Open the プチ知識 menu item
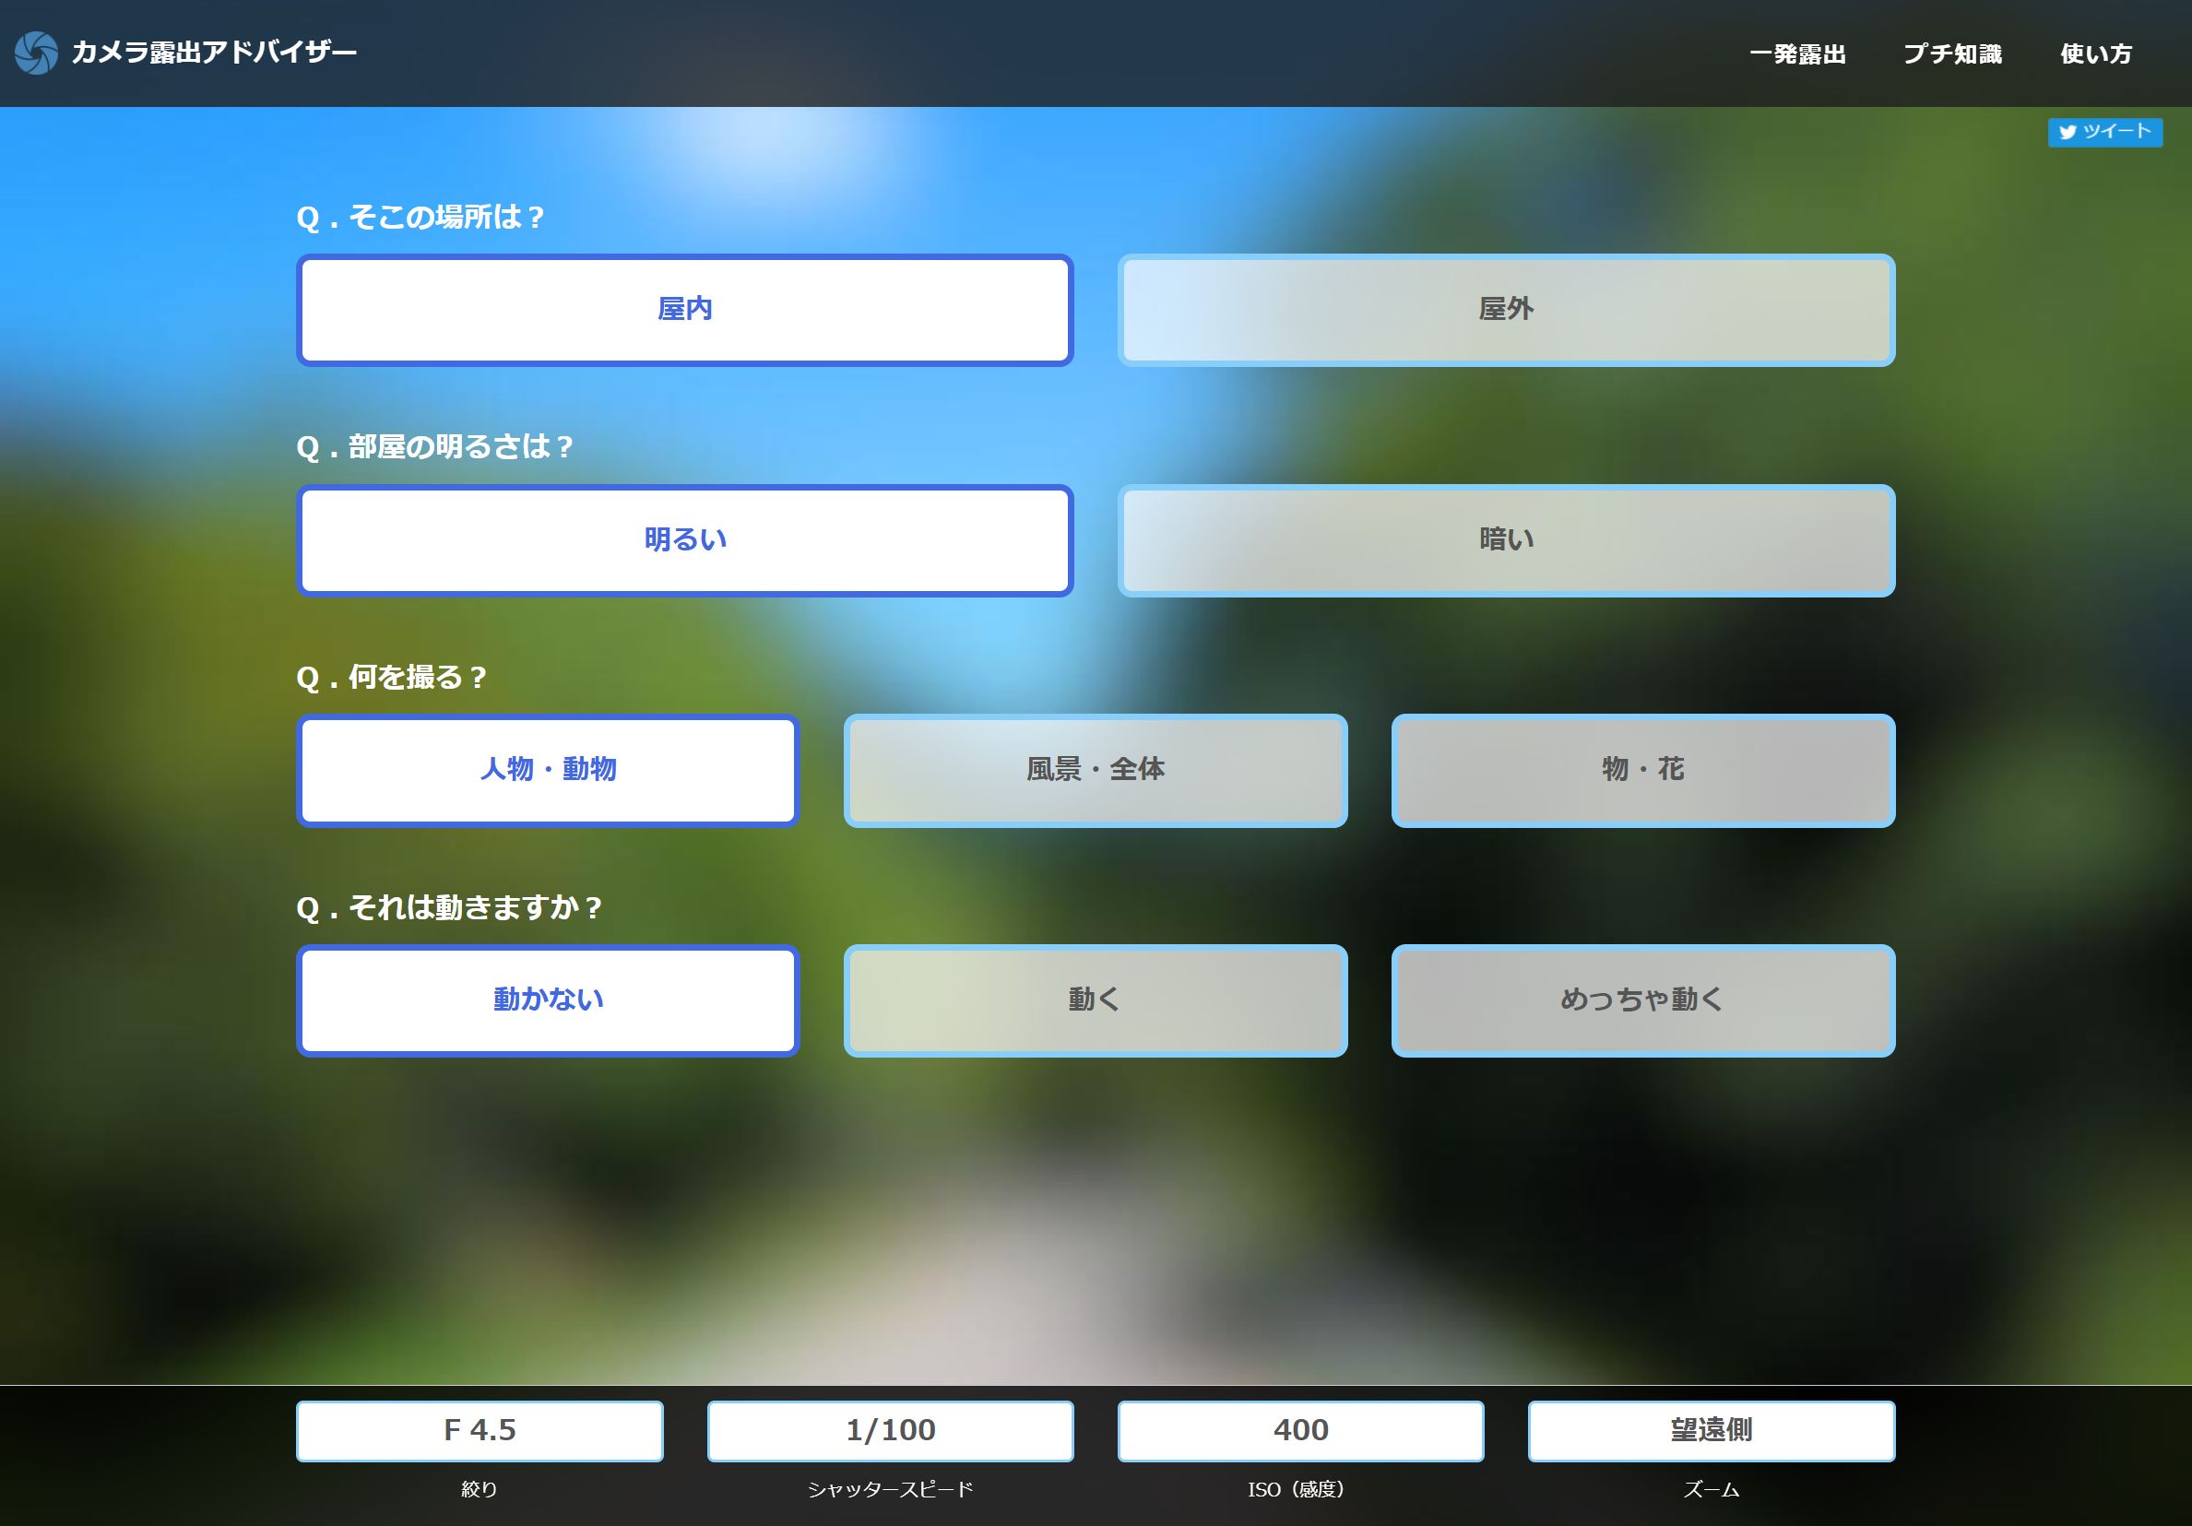 click(x=1954, y=54)
